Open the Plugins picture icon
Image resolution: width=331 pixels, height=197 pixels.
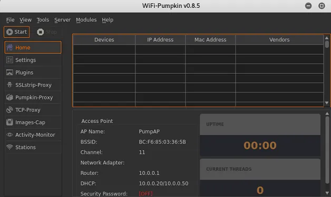click(x=9, y=72)
